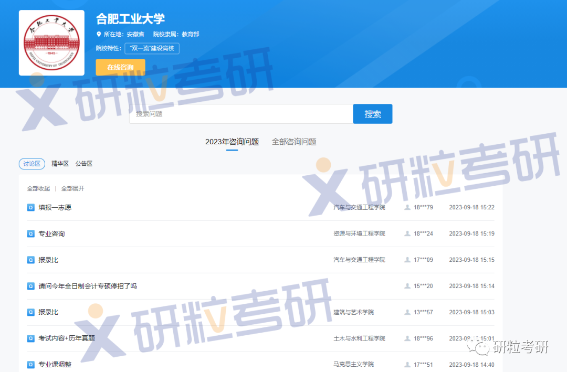567x372 pixels.
Task: Click the '双一流'建设高校 tag
Action: coord(152,48)
